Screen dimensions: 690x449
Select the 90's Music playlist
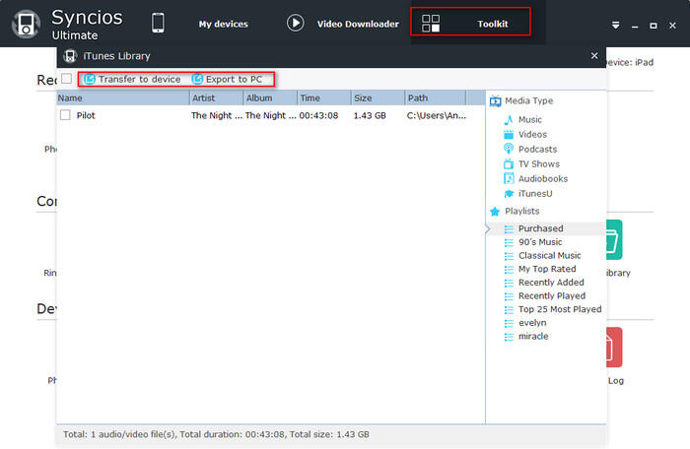540,242
